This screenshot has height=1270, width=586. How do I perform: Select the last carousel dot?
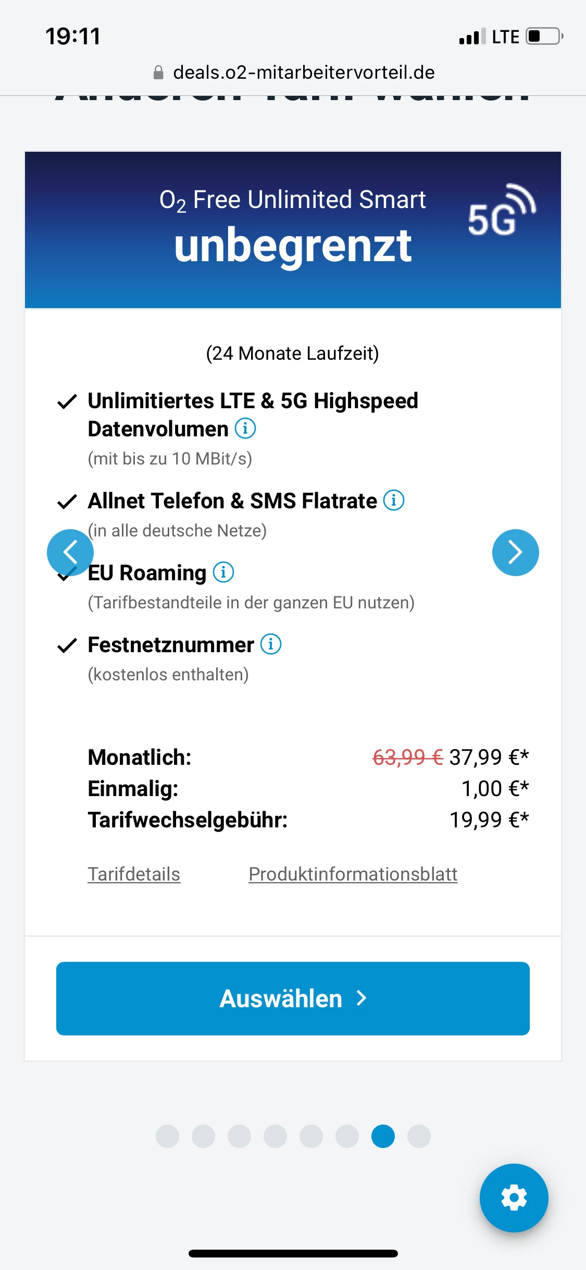point(419,1136)
